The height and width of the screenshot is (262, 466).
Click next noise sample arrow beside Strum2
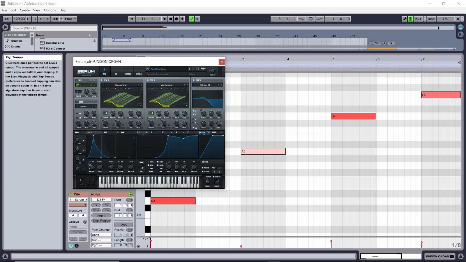(x=96, y=107)
